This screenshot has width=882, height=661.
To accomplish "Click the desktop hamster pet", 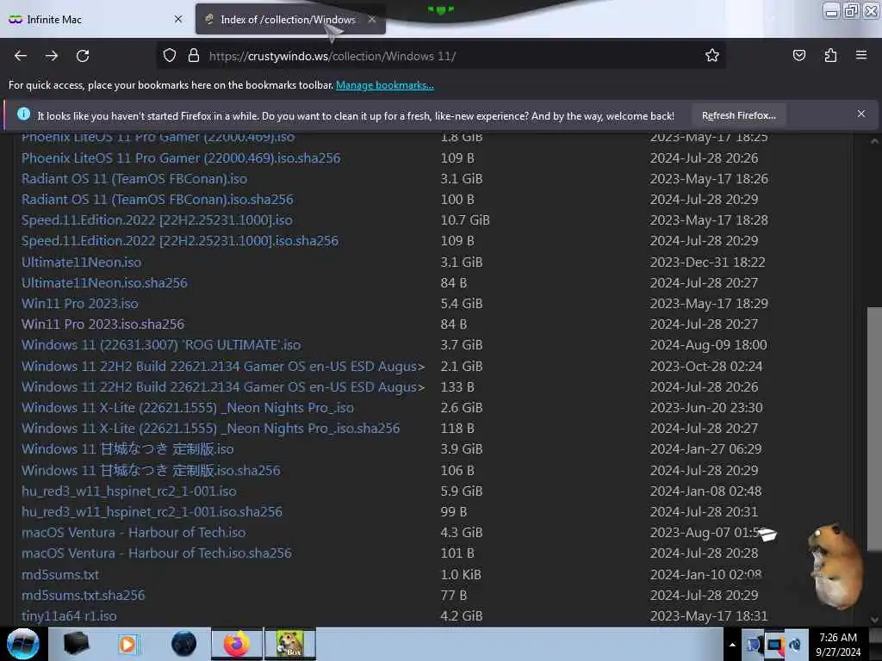I will pos(835,565).
